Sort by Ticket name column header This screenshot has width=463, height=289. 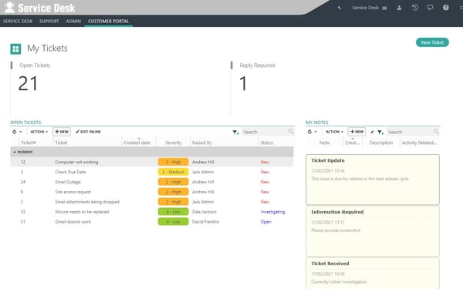click(x=61, y=143)
